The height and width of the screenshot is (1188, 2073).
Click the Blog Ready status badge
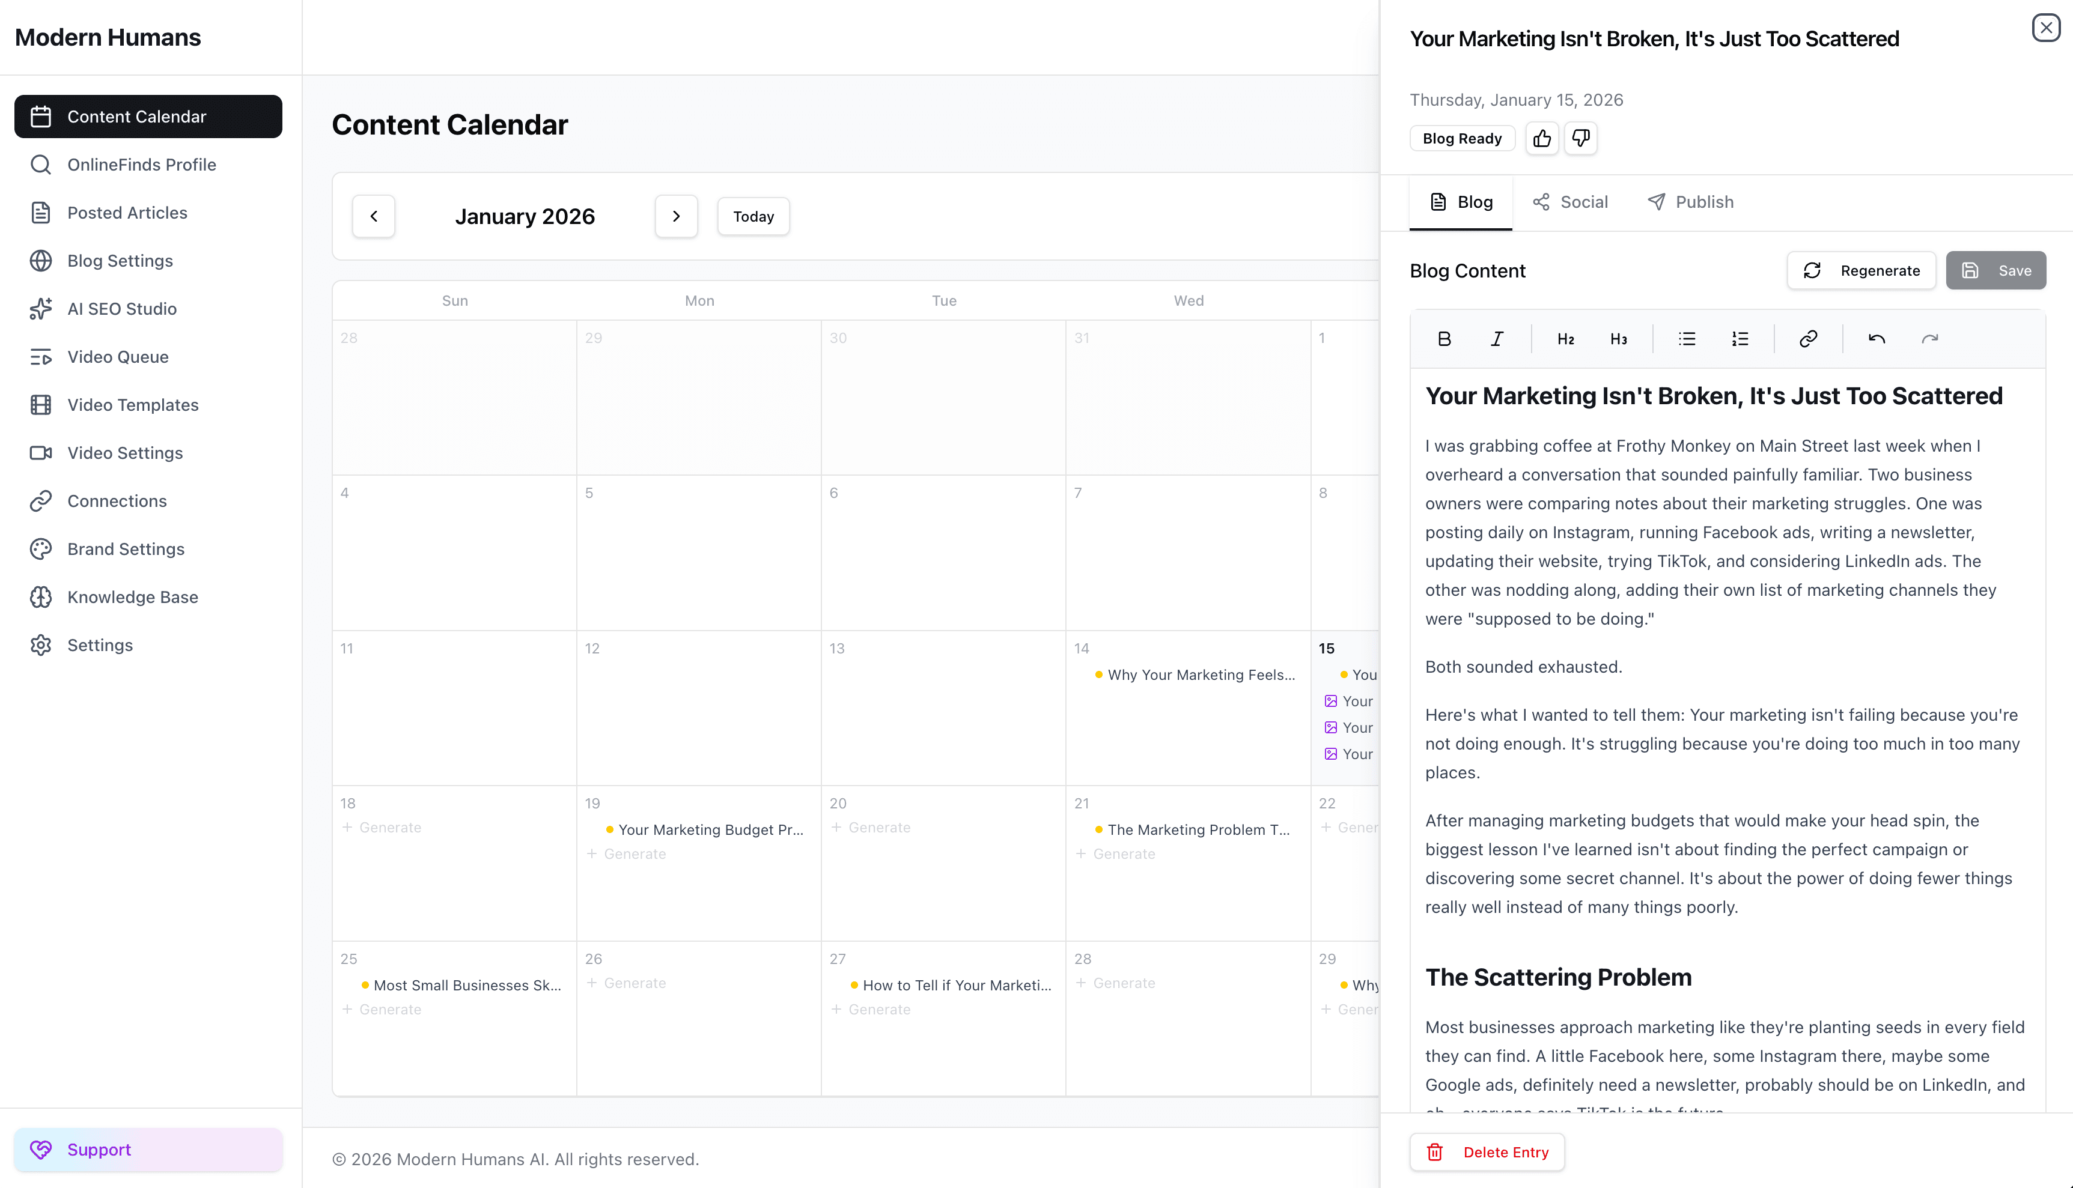point(1462,138)
